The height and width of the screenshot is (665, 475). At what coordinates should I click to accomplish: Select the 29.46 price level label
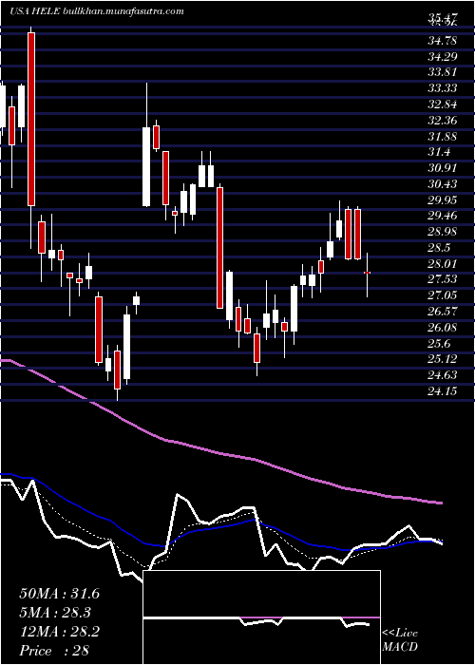point(443,216)
